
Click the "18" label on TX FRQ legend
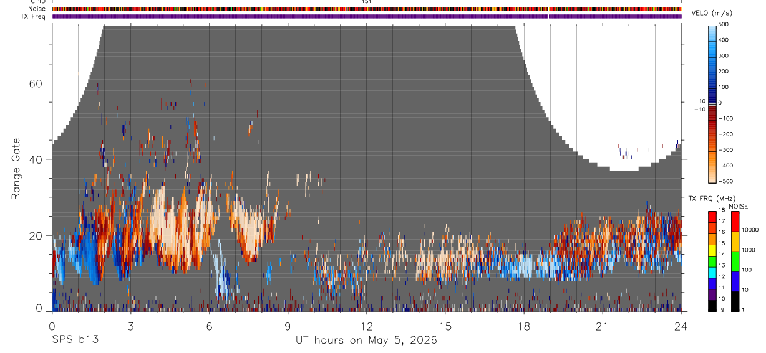tap(722, 210)
